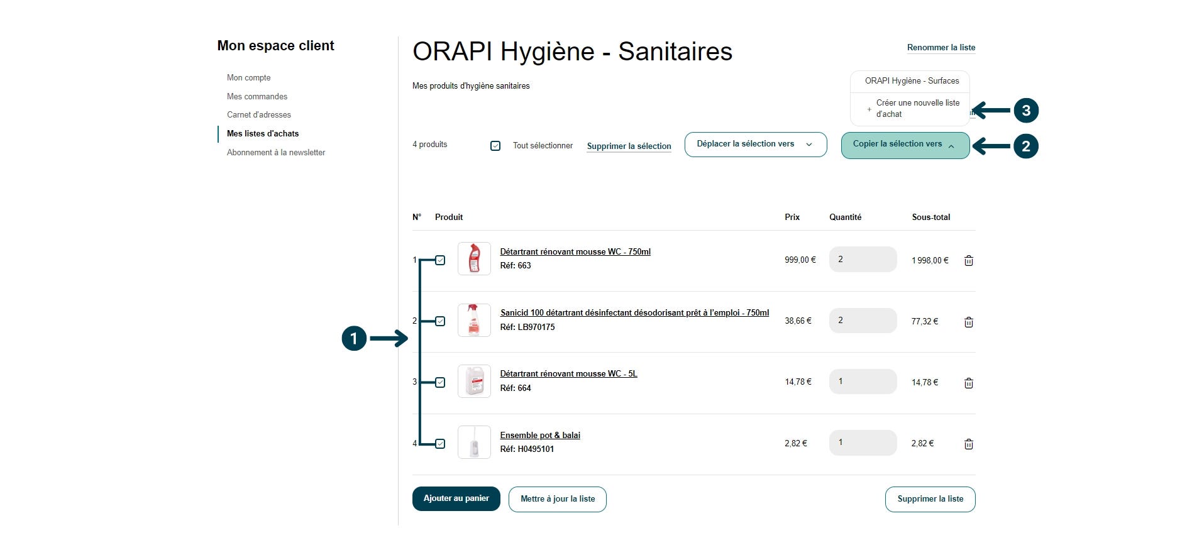The image size is (1192, 550).
Task: Click the price 38,66 €
Action: pyautogui.click(x=798, y=321)
